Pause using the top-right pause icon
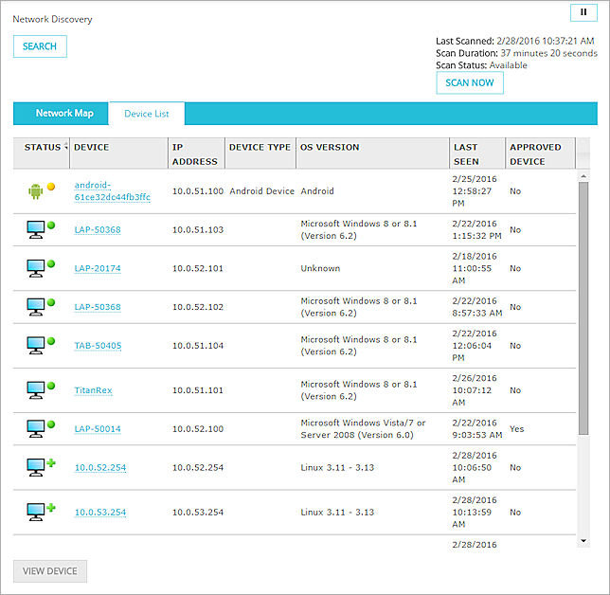The height and width of the screenshot is (595, 610). [583, 13]
